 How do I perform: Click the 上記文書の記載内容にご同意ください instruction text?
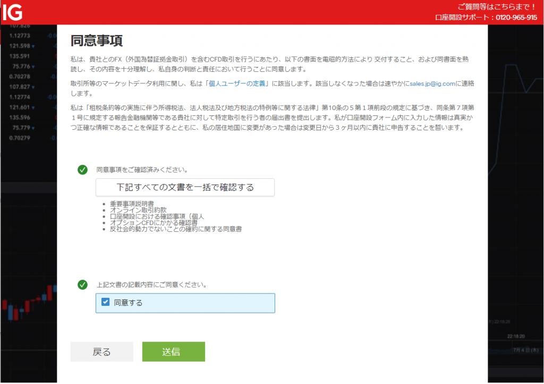click(x=151, y=285)
